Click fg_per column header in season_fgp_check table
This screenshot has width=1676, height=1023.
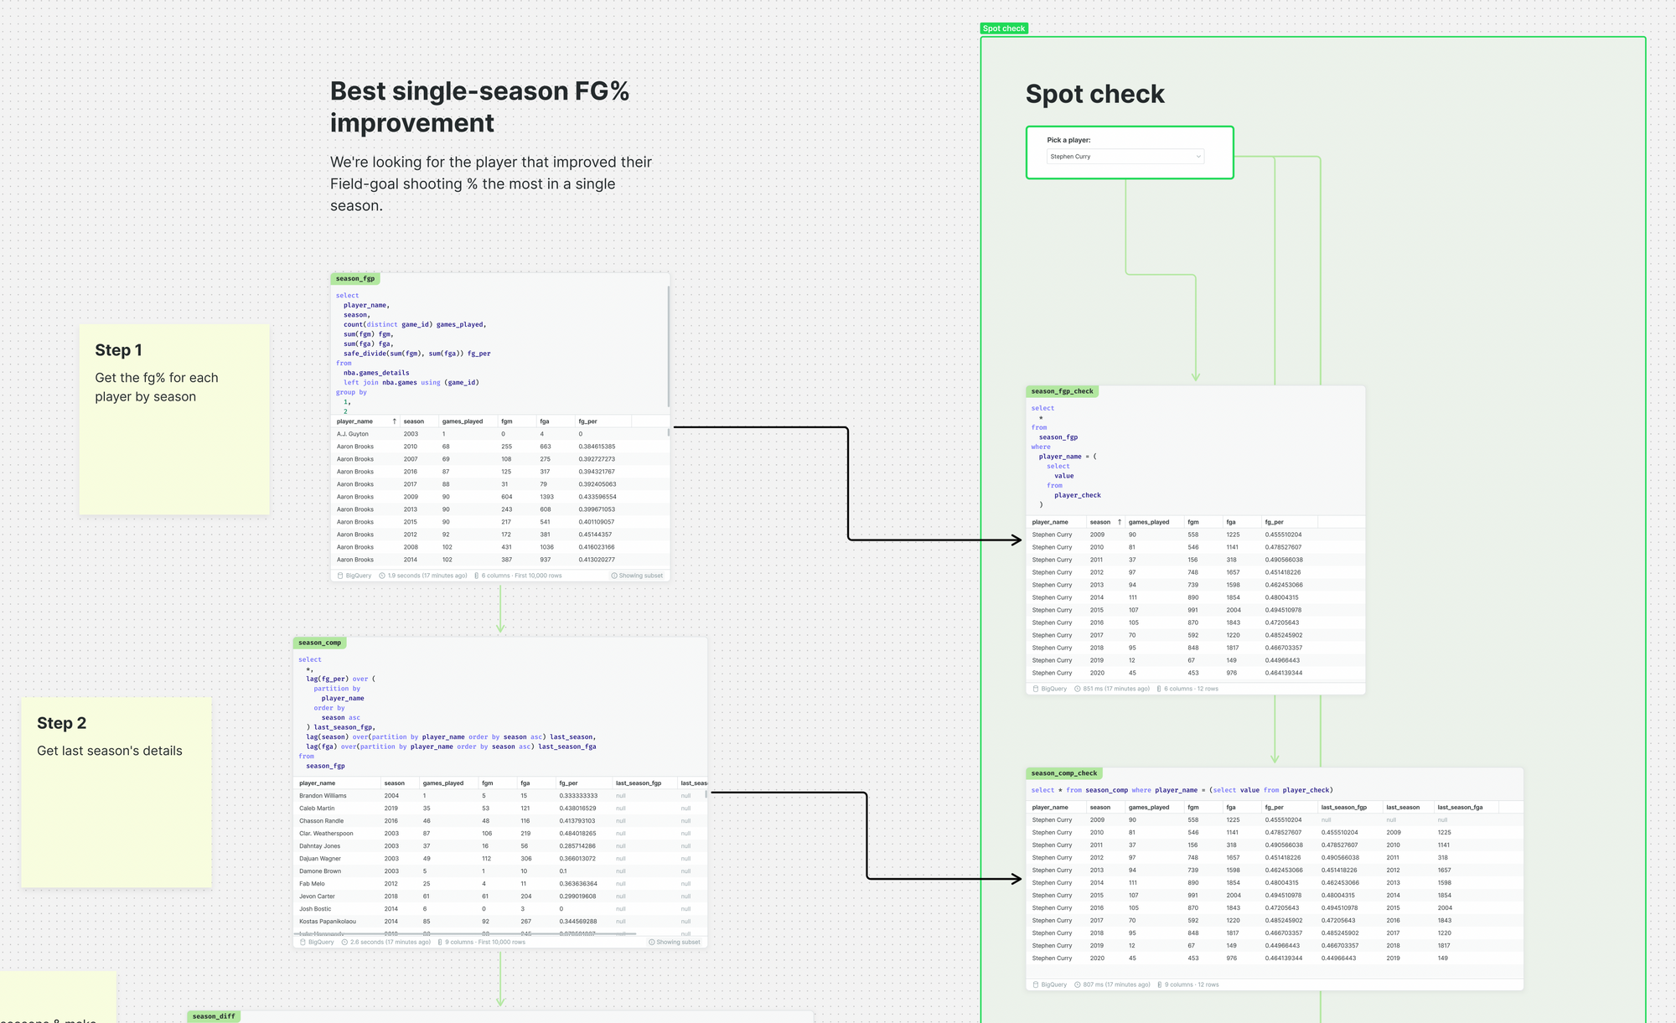coord(1274,522)
